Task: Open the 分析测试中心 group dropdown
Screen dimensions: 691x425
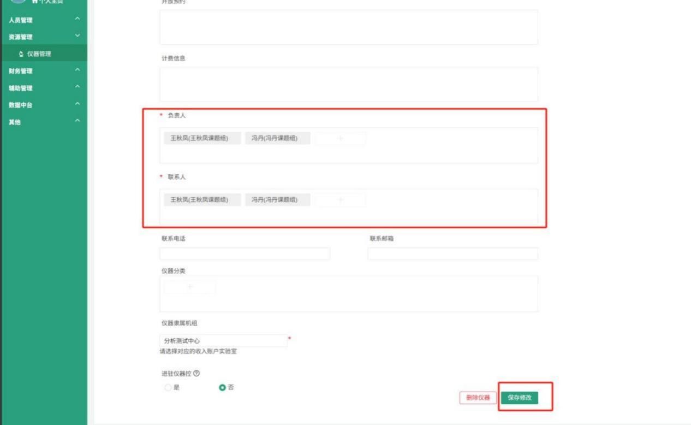Action: pos(223,340)
